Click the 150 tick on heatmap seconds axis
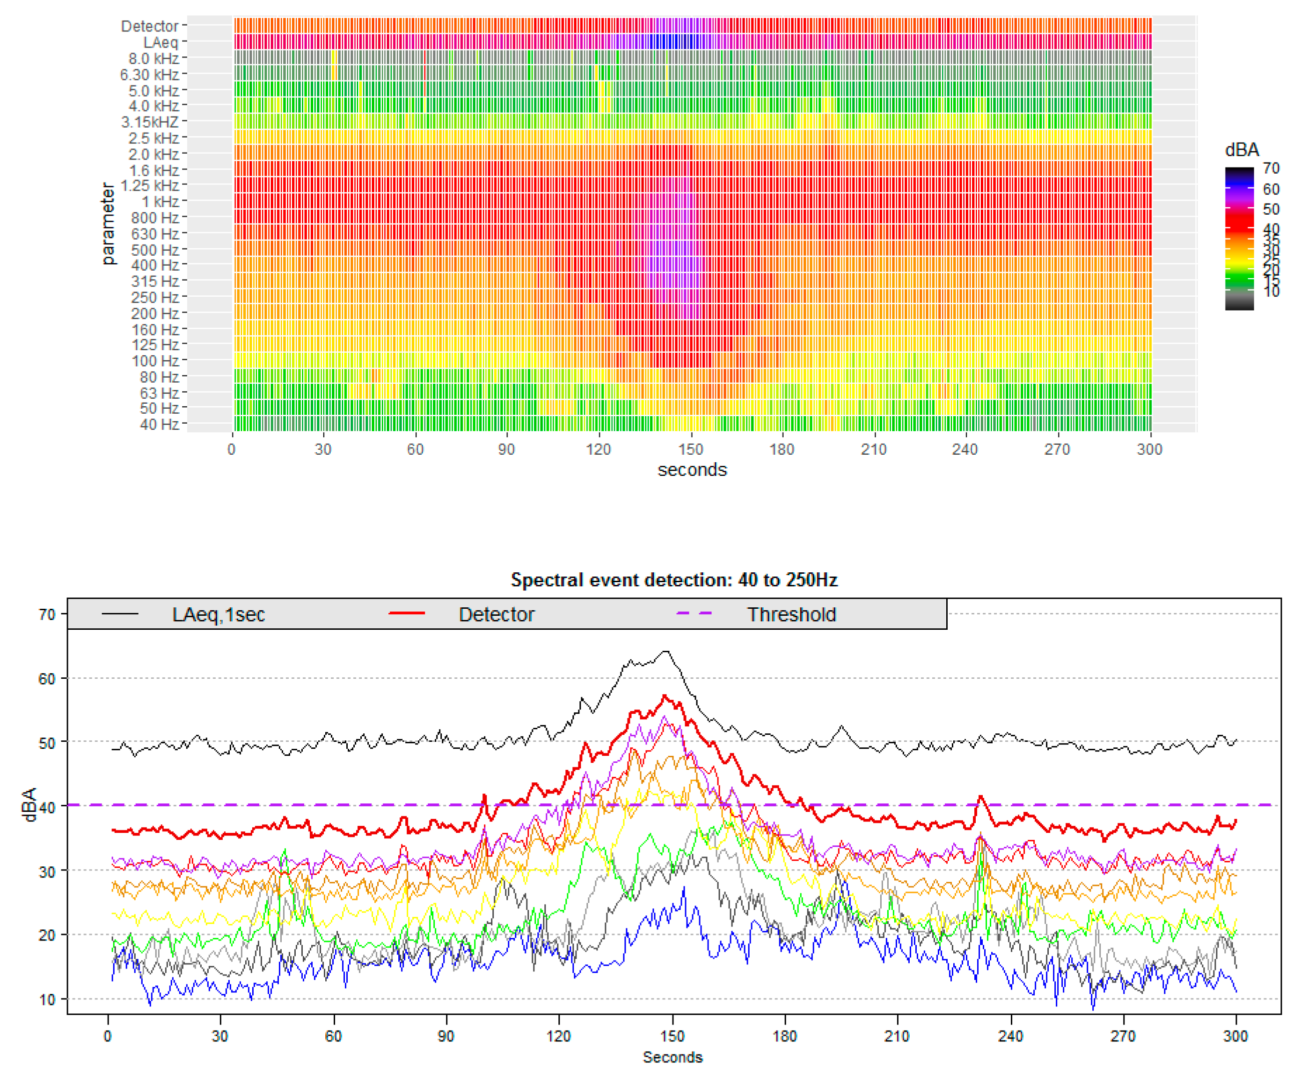 (x=691, y=449)
